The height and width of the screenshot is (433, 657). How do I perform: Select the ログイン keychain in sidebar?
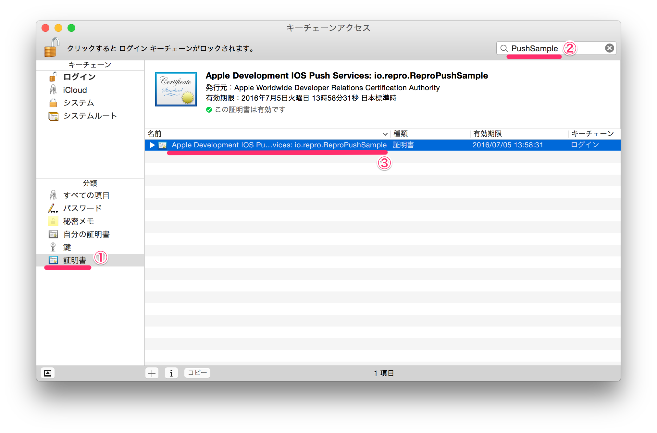[x=90, y=77]
